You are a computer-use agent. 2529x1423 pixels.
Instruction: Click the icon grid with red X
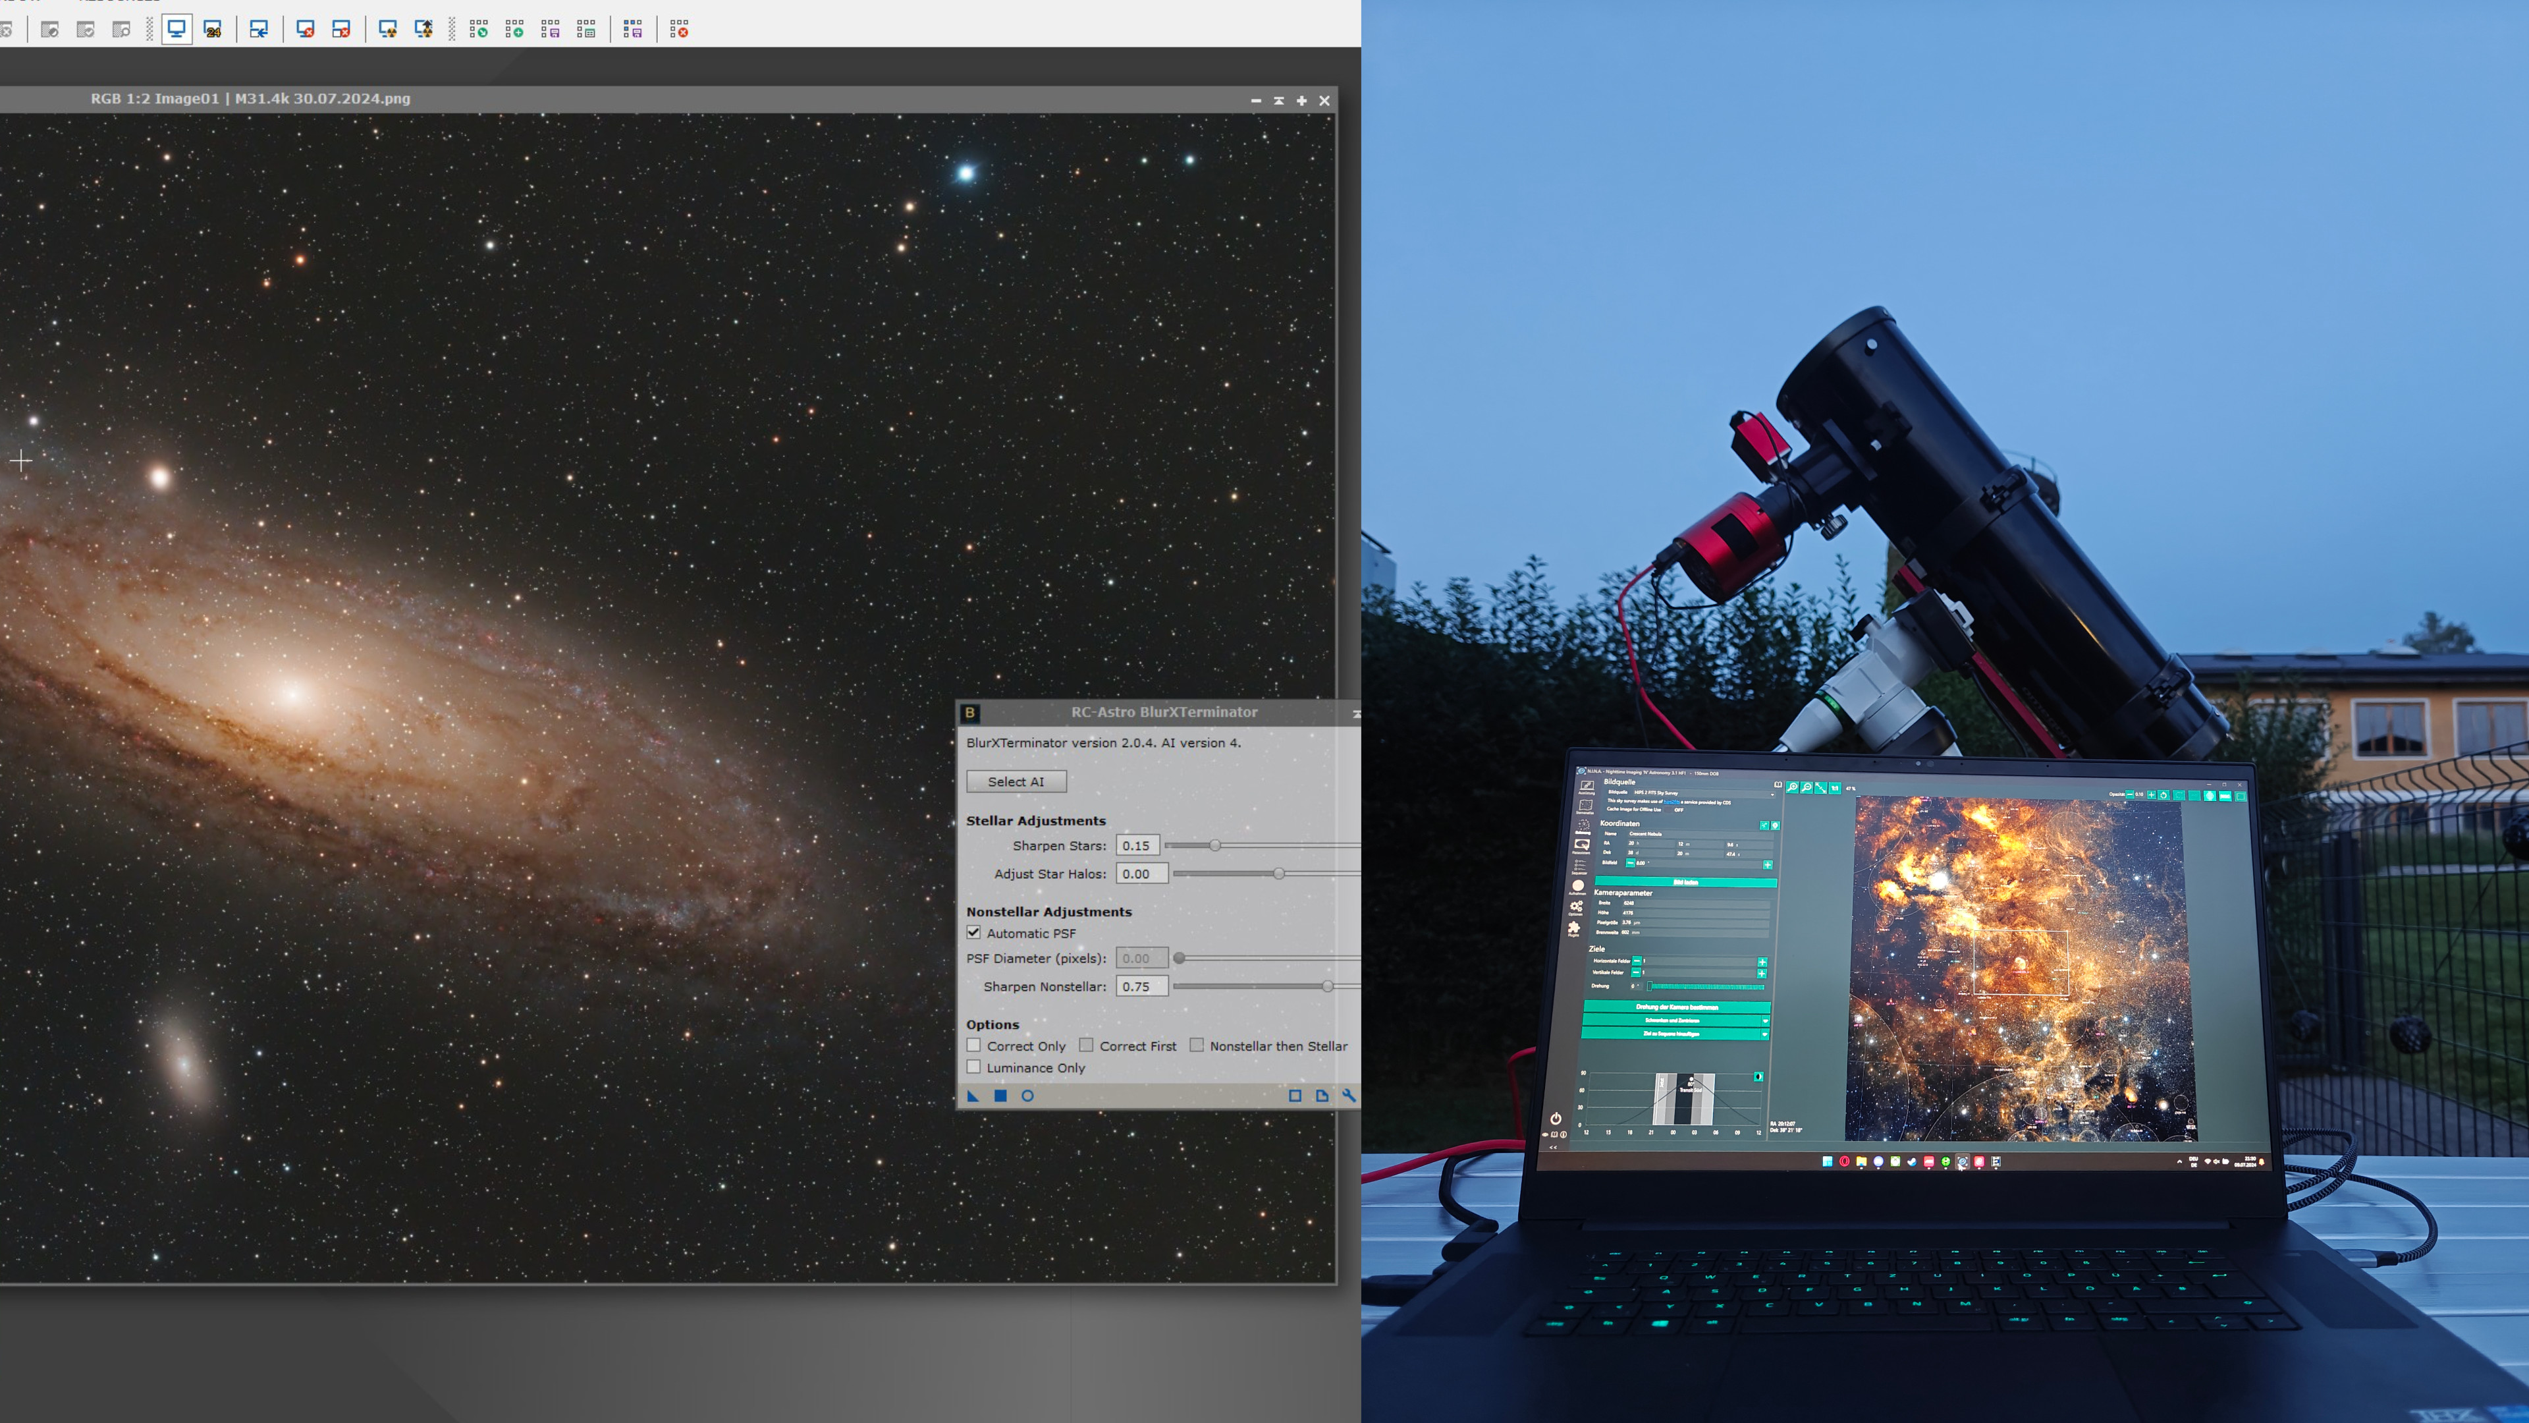tap(680, 30)
